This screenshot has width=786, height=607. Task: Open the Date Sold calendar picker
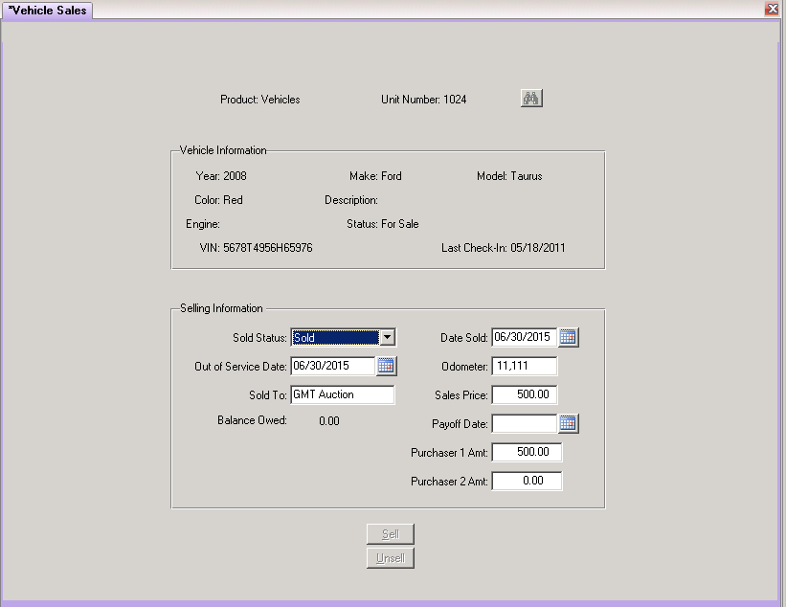tap(568, 337)
